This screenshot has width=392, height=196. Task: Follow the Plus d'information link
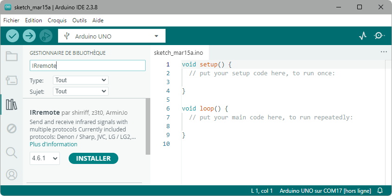pyautogui.click(x=53, y=144)
